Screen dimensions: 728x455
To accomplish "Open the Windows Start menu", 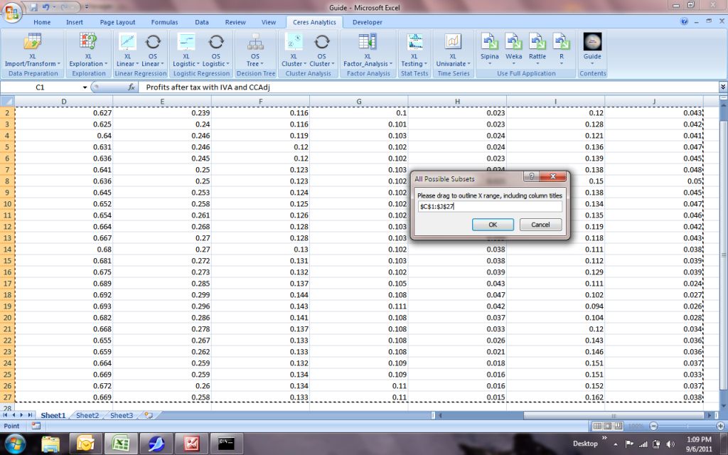I will point(14,443).
